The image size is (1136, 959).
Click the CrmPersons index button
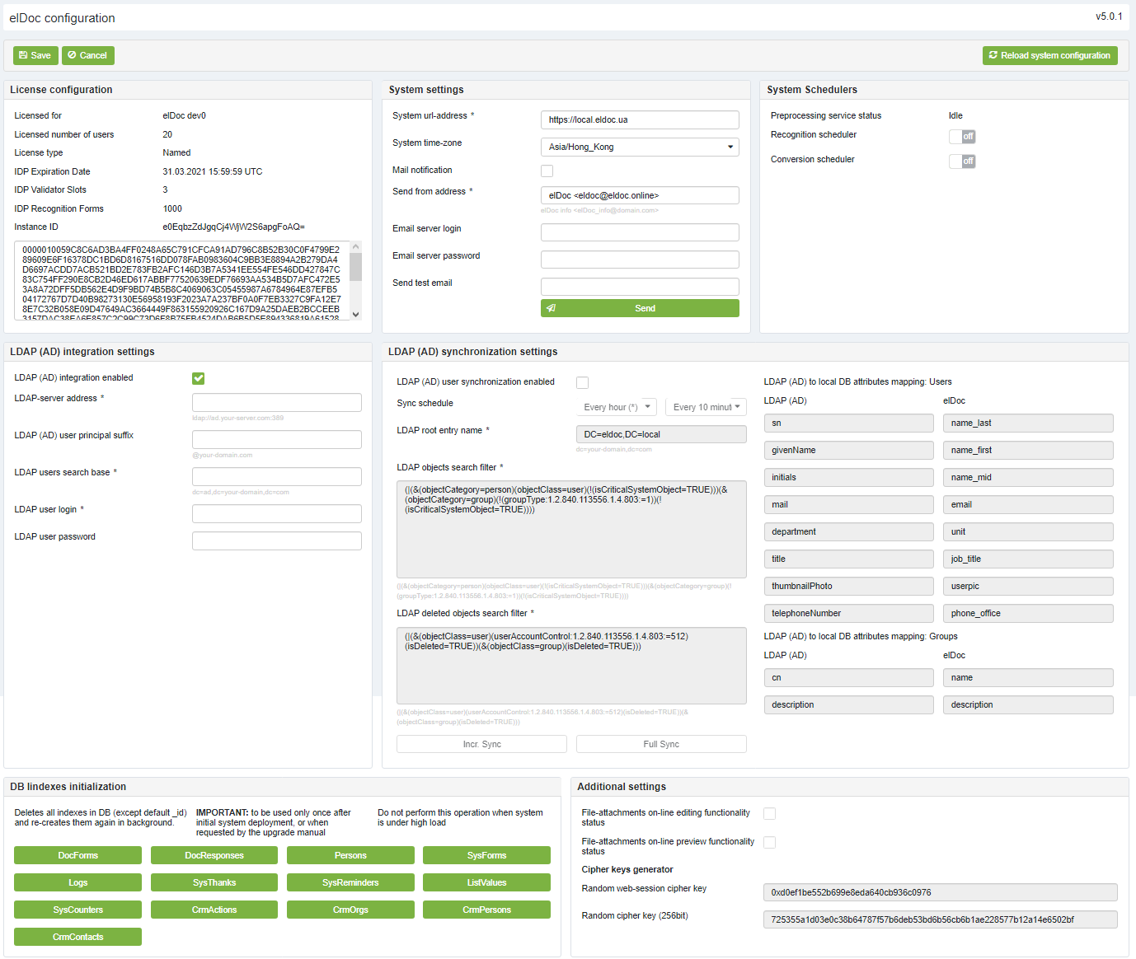486,910
